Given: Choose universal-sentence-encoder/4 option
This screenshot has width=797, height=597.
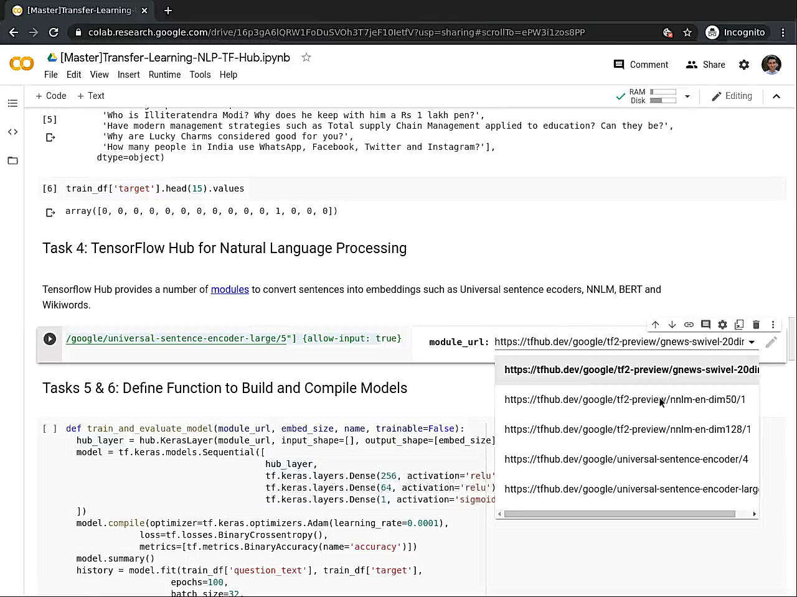Looking at the screenshot, I should tap(626, 459).
